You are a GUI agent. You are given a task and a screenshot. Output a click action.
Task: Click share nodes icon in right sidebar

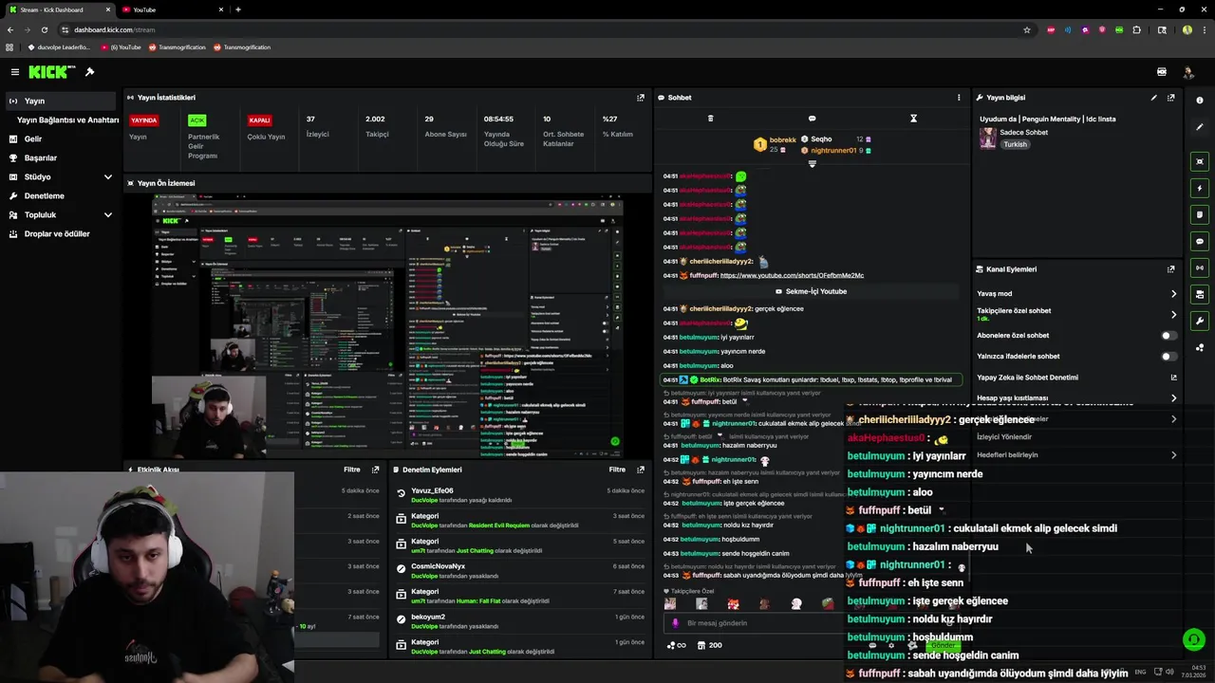coord(1200,348)
